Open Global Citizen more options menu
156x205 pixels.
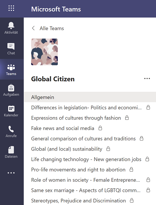(147, 79)
